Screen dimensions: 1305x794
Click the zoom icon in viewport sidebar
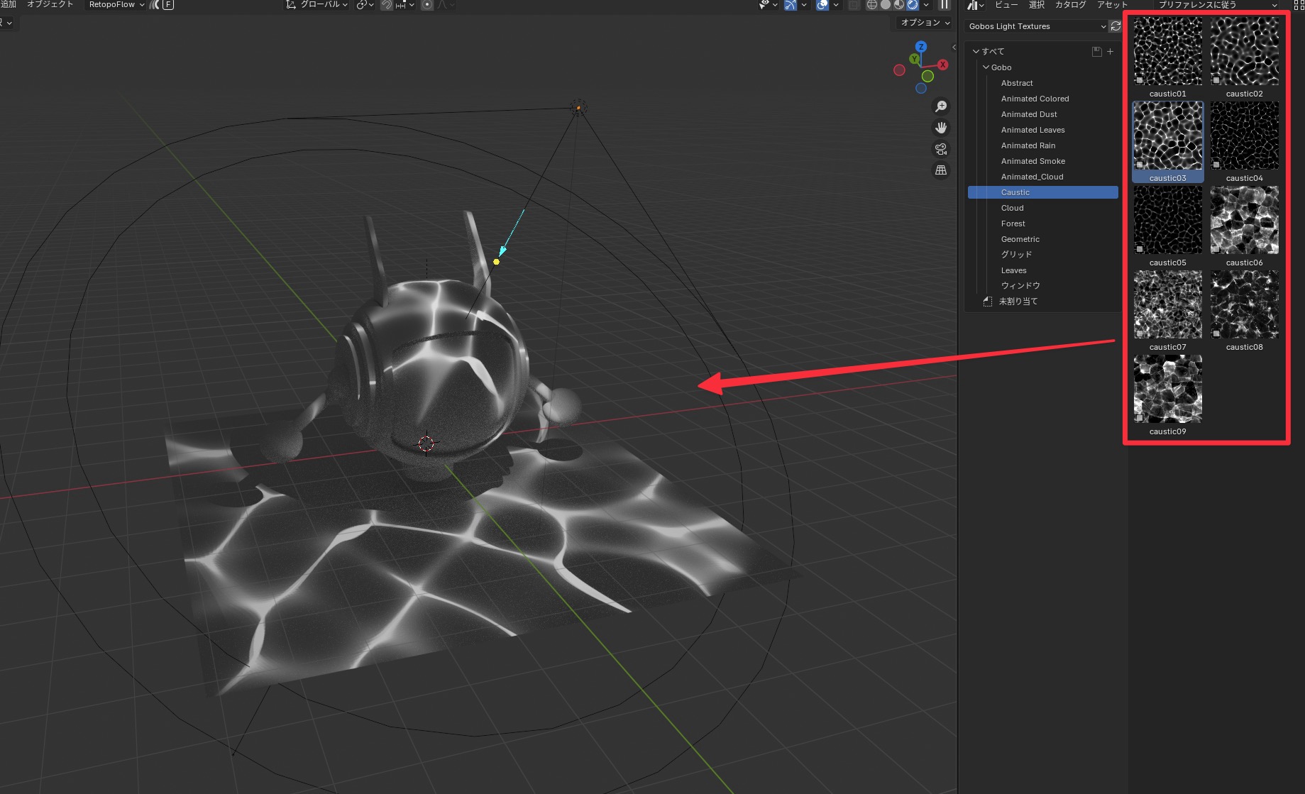(x=941, y=106)
